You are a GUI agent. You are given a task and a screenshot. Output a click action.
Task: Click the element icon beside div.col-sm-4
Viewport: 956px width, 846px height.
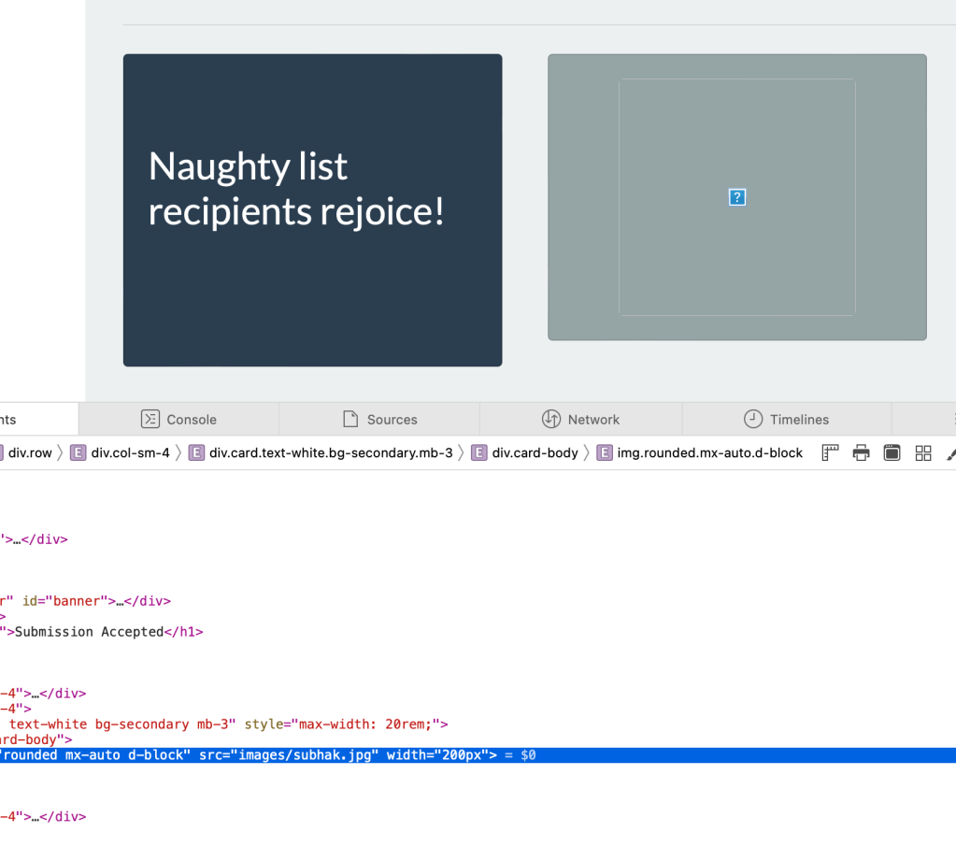coord(78,453)
